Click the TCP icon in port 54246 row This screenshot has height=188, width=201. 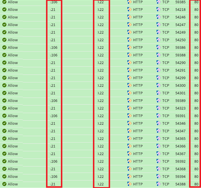(x=158, y=17)
